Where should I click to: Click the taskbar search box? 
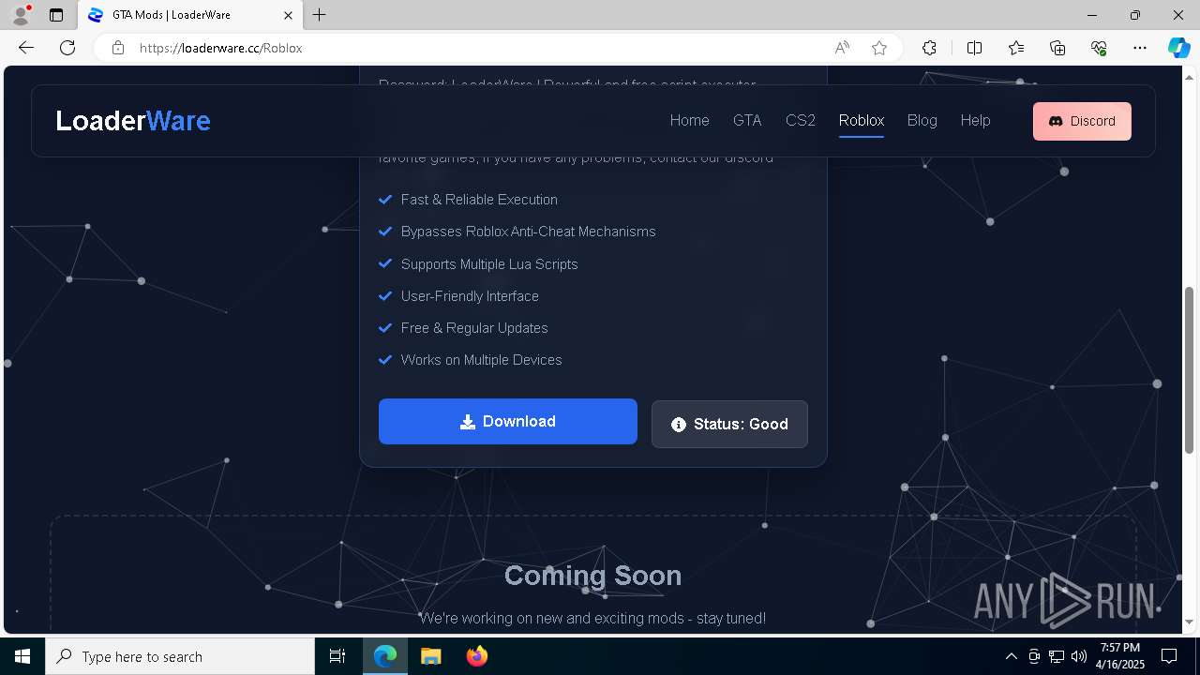(180, 656)
